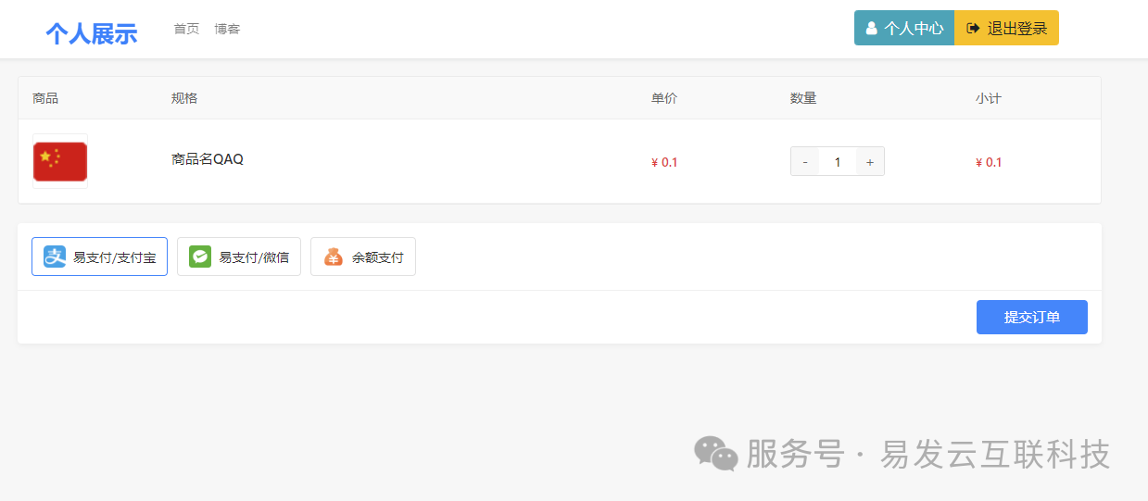1148x501 pixels.
Task: Select 易支付/支付宝 payment method
Action: pyautogui.click(x=99, y=257)
